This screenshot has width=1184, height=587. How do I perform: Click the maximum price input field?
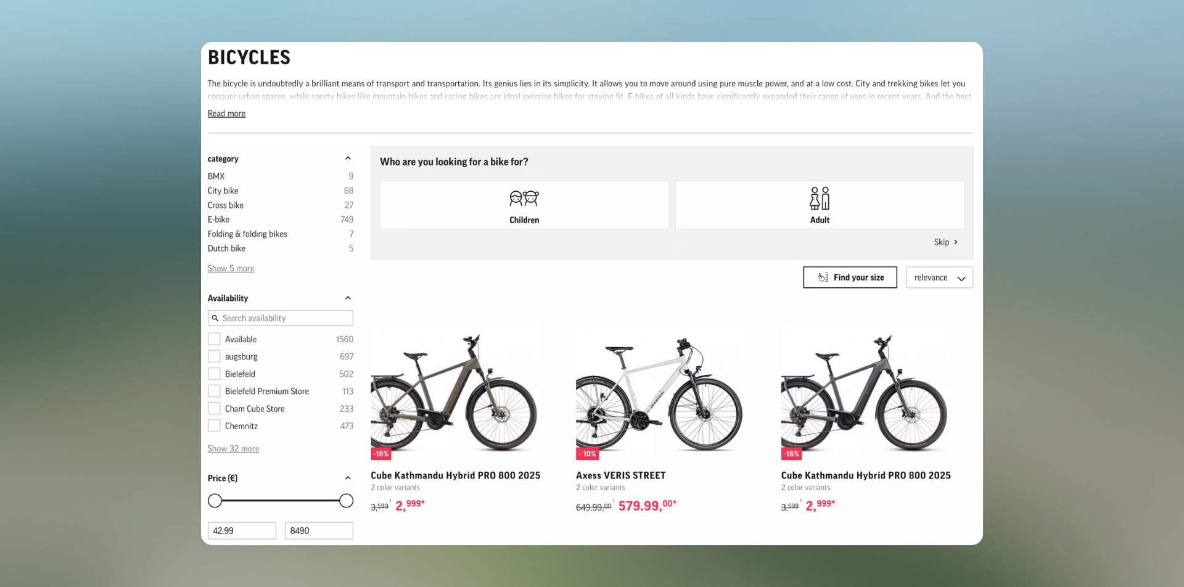pyautogui.click(x=319, y=530)
